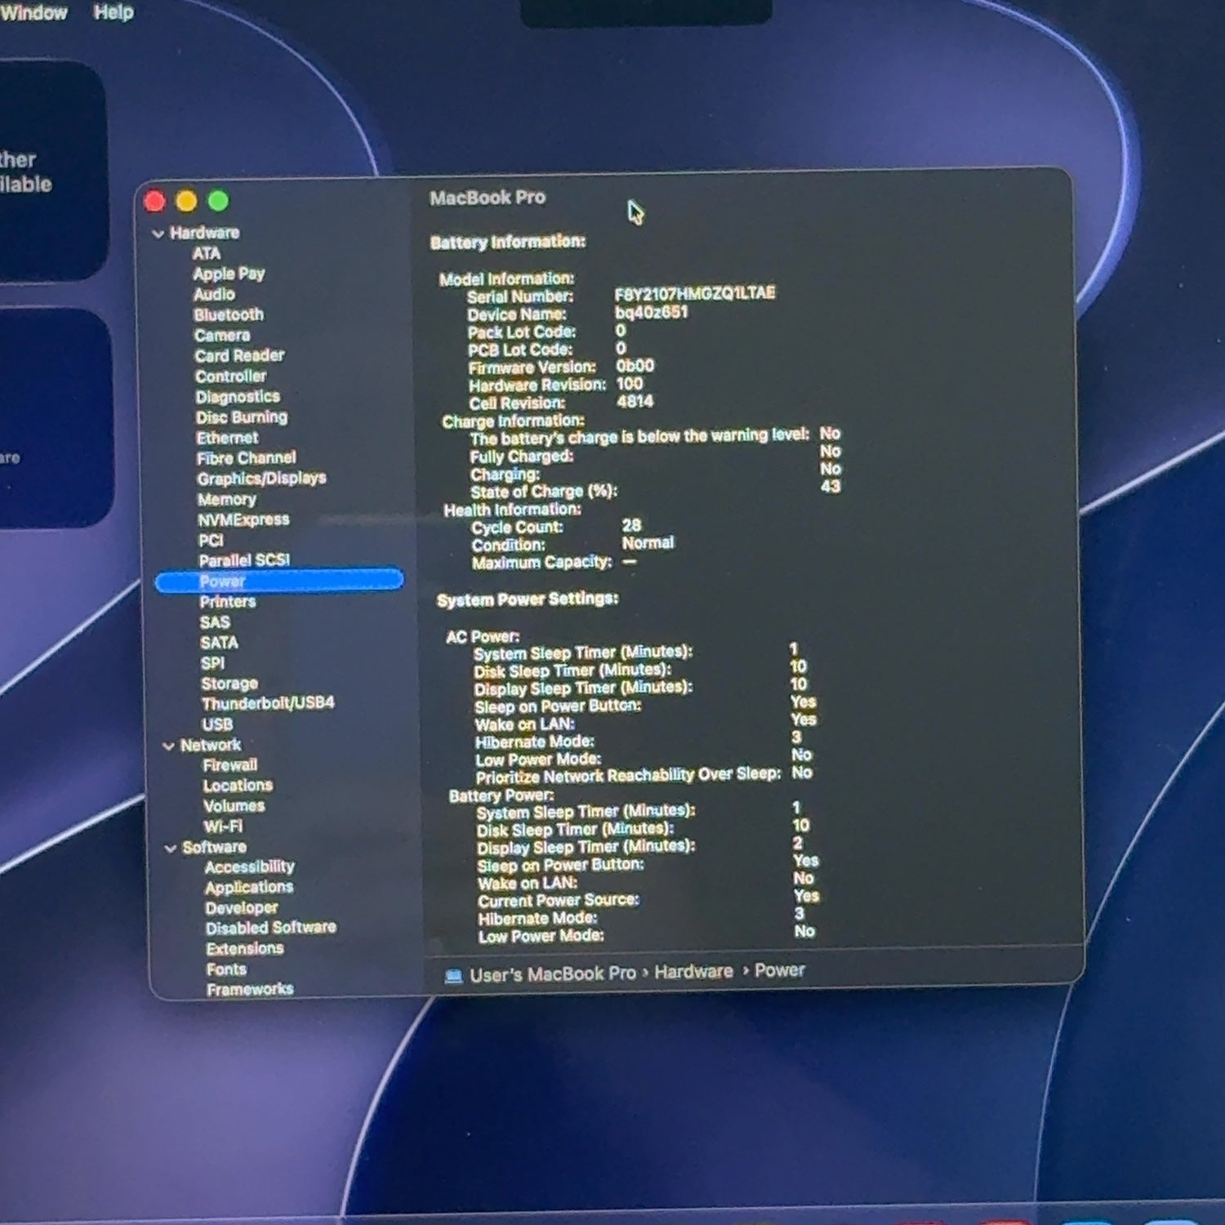Select Disc Burning in the sidebar
This screenshot has height=1225, width=1225.
(x=242, y=417)
